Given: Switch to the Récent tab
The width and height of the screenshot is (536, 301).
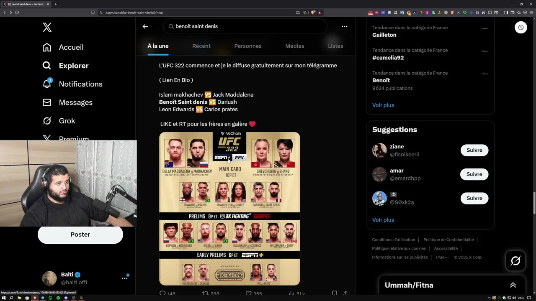Looking at the screenshot, I should coord(201,46).
